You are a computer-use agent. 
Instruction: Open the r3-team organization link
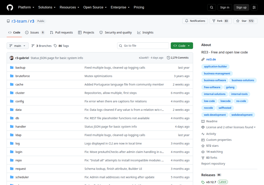pyautogui.click(x=19, y=21)
